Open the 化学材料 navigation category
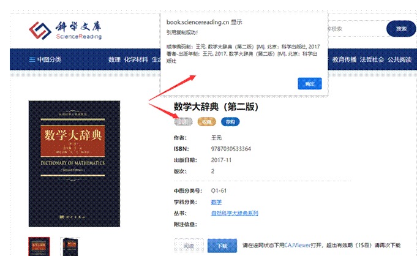Screen dimensions: 417x256 136,59
